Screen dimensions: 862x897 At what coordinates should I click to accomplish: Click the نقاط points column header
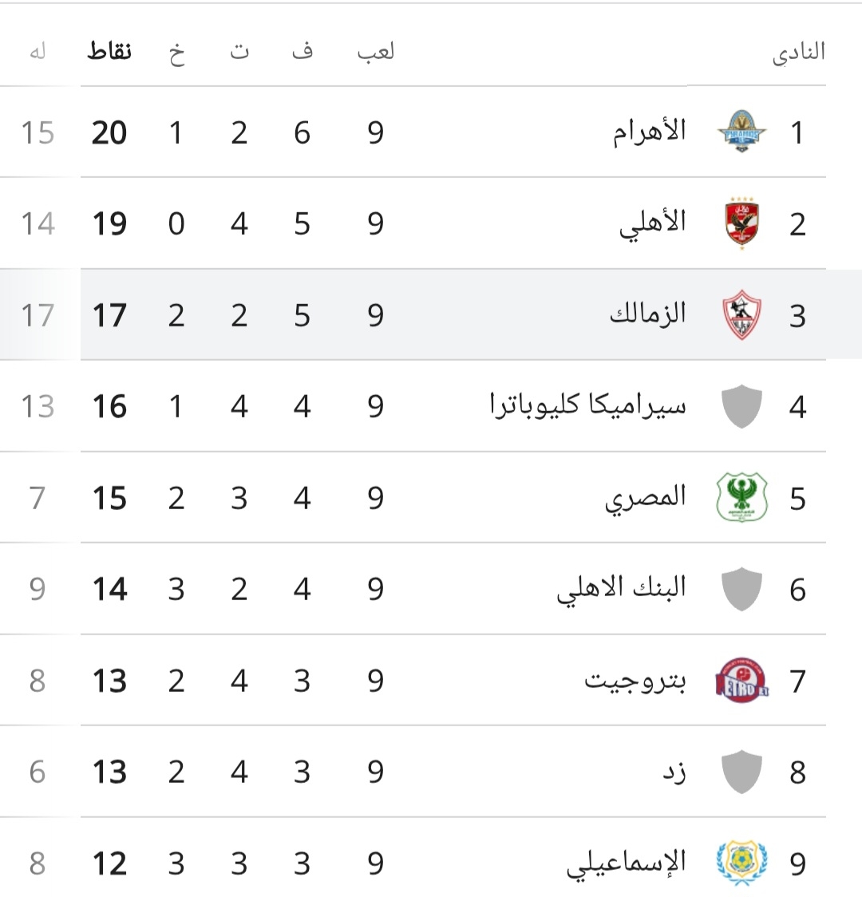pos(109,52)
